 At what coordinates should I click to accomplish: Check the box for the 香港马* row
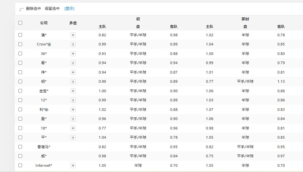tap(20, 147)
